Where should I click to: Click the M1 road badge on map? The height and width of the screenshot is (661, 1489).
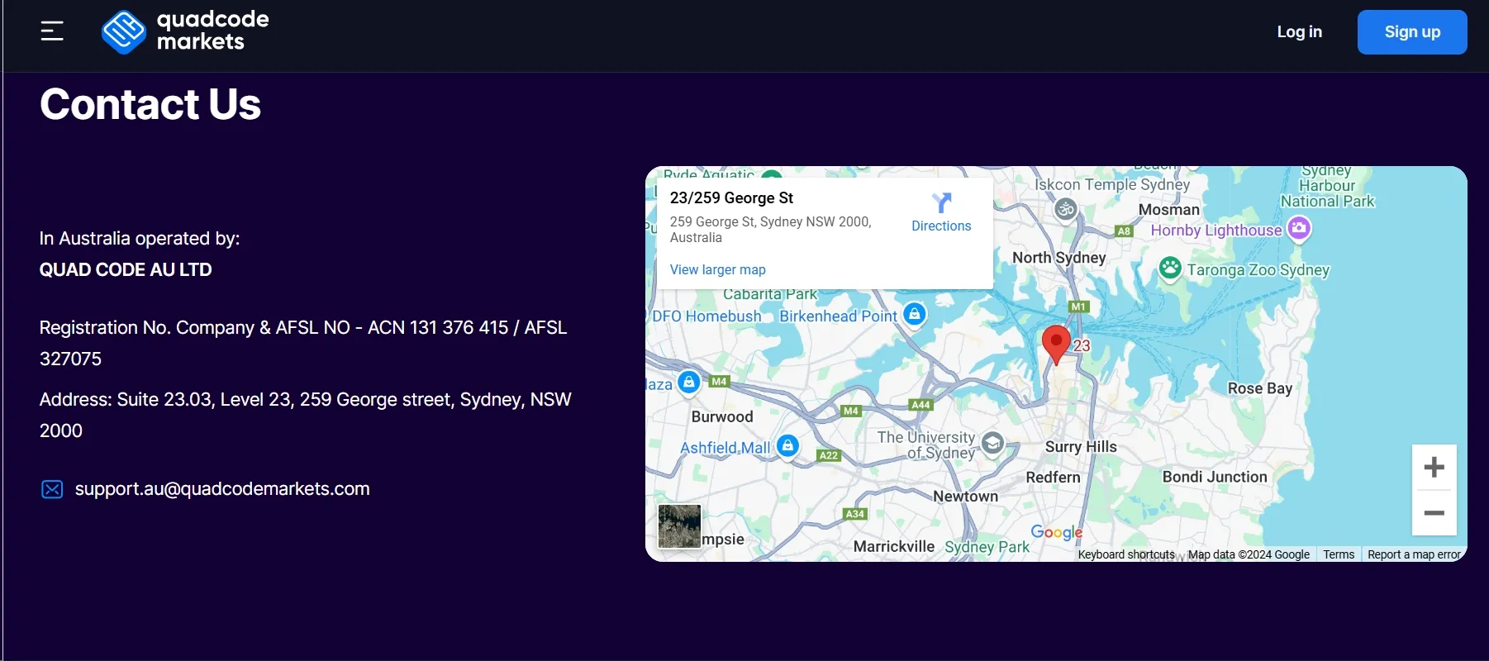click(1078, 307)
